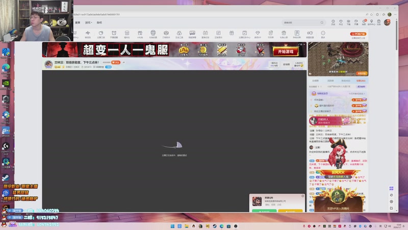Expand the 钻粉纪念日 panel arrow link

point(357,94)
